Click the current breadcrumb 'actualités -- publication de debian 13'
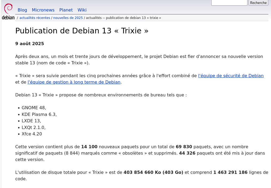Image resolution: width=271 pixels, height=188 pixels. coord(123,18)
